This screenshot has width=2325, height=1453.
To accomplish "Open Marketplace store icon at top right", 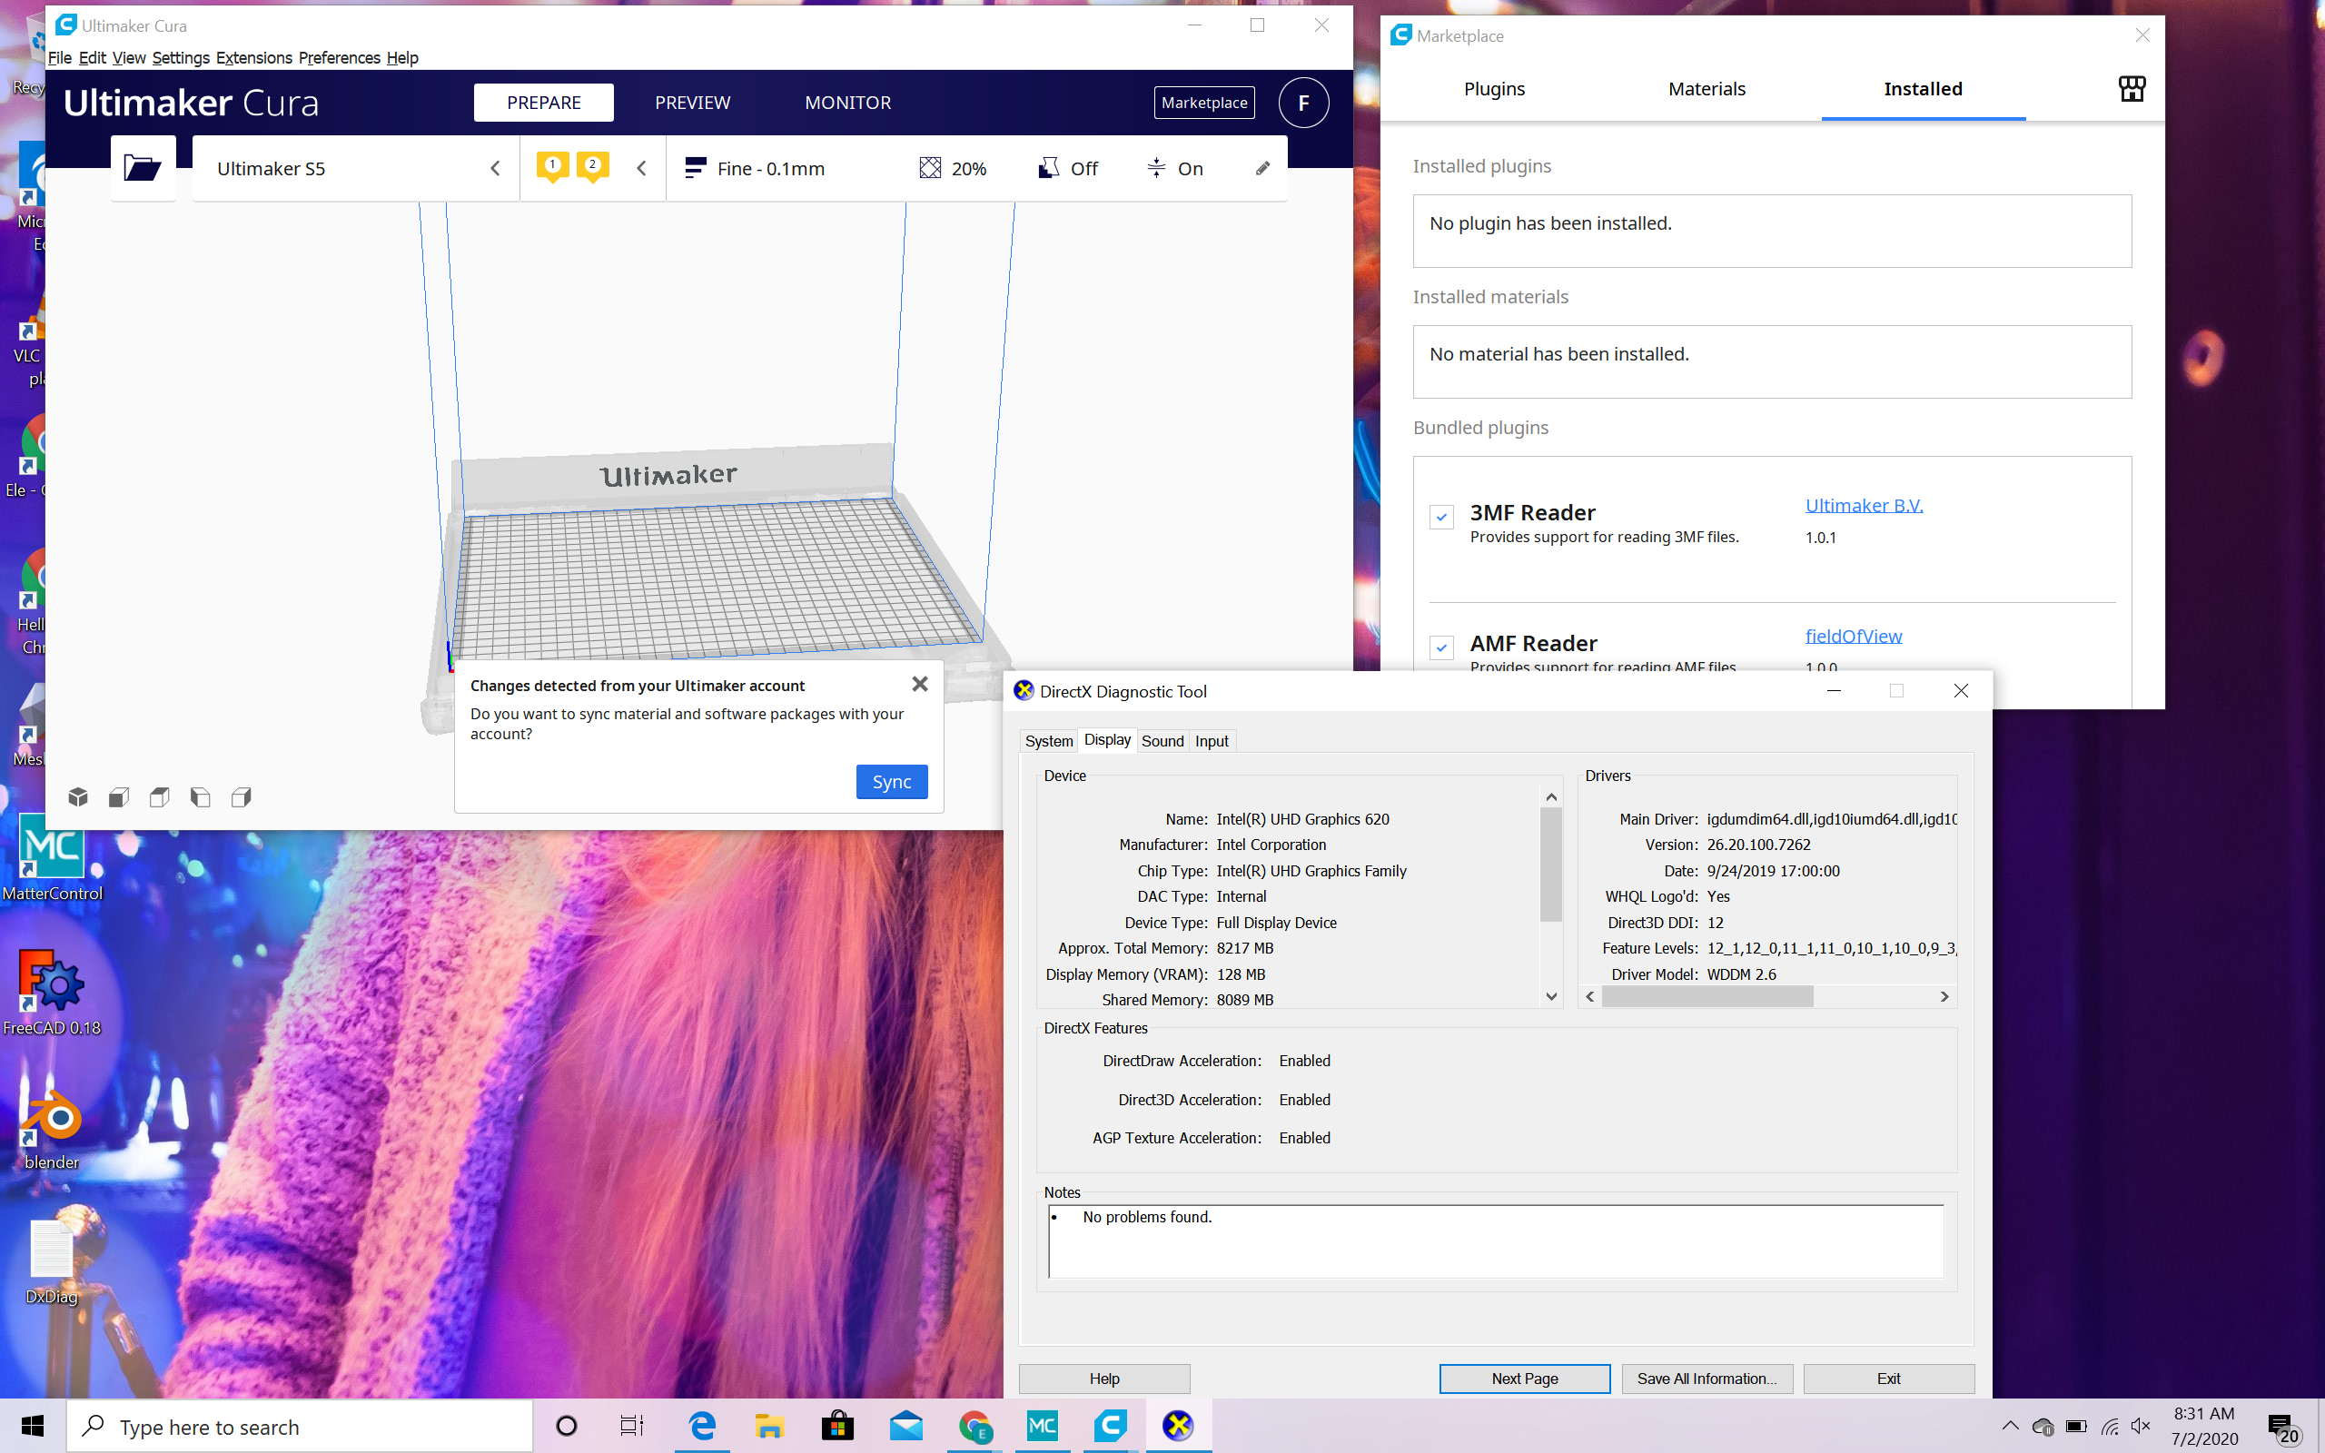I will (x=2131, y=88).
